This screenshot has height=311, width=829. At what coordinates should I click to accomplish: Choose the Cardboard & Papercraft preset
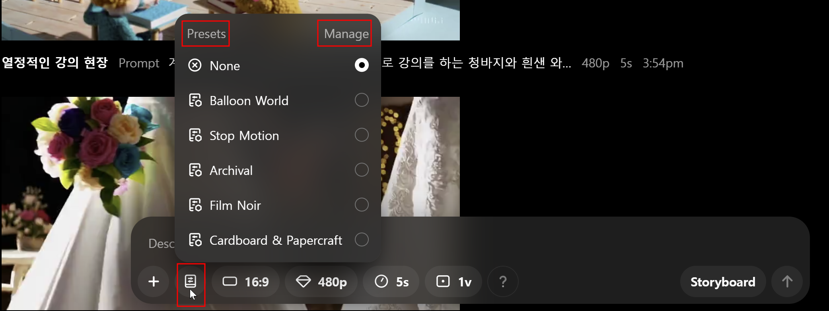(278, 240)
